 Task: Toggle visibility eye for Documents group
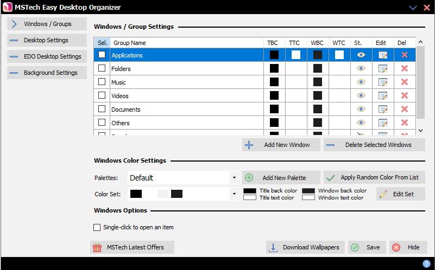click(361, 109)
